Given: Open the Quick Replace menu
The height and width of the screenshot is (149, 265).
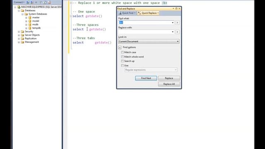Looking at the screenshot, I should coord(148,13).
